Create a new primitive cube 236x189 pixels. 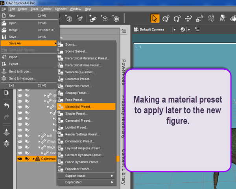pyautogui.click(x=104, y=19)
